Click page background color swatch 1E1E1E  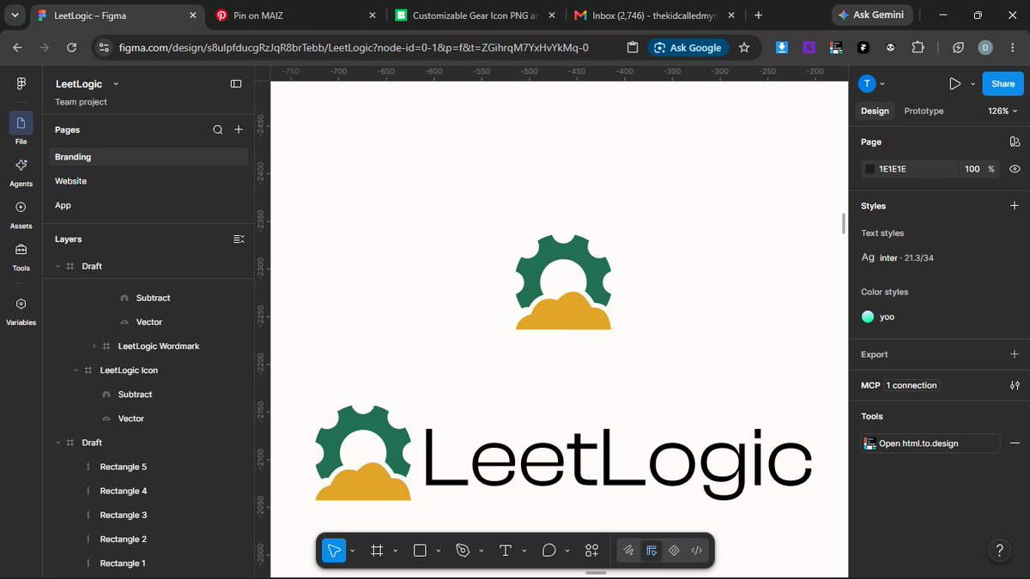pos(869,169)
